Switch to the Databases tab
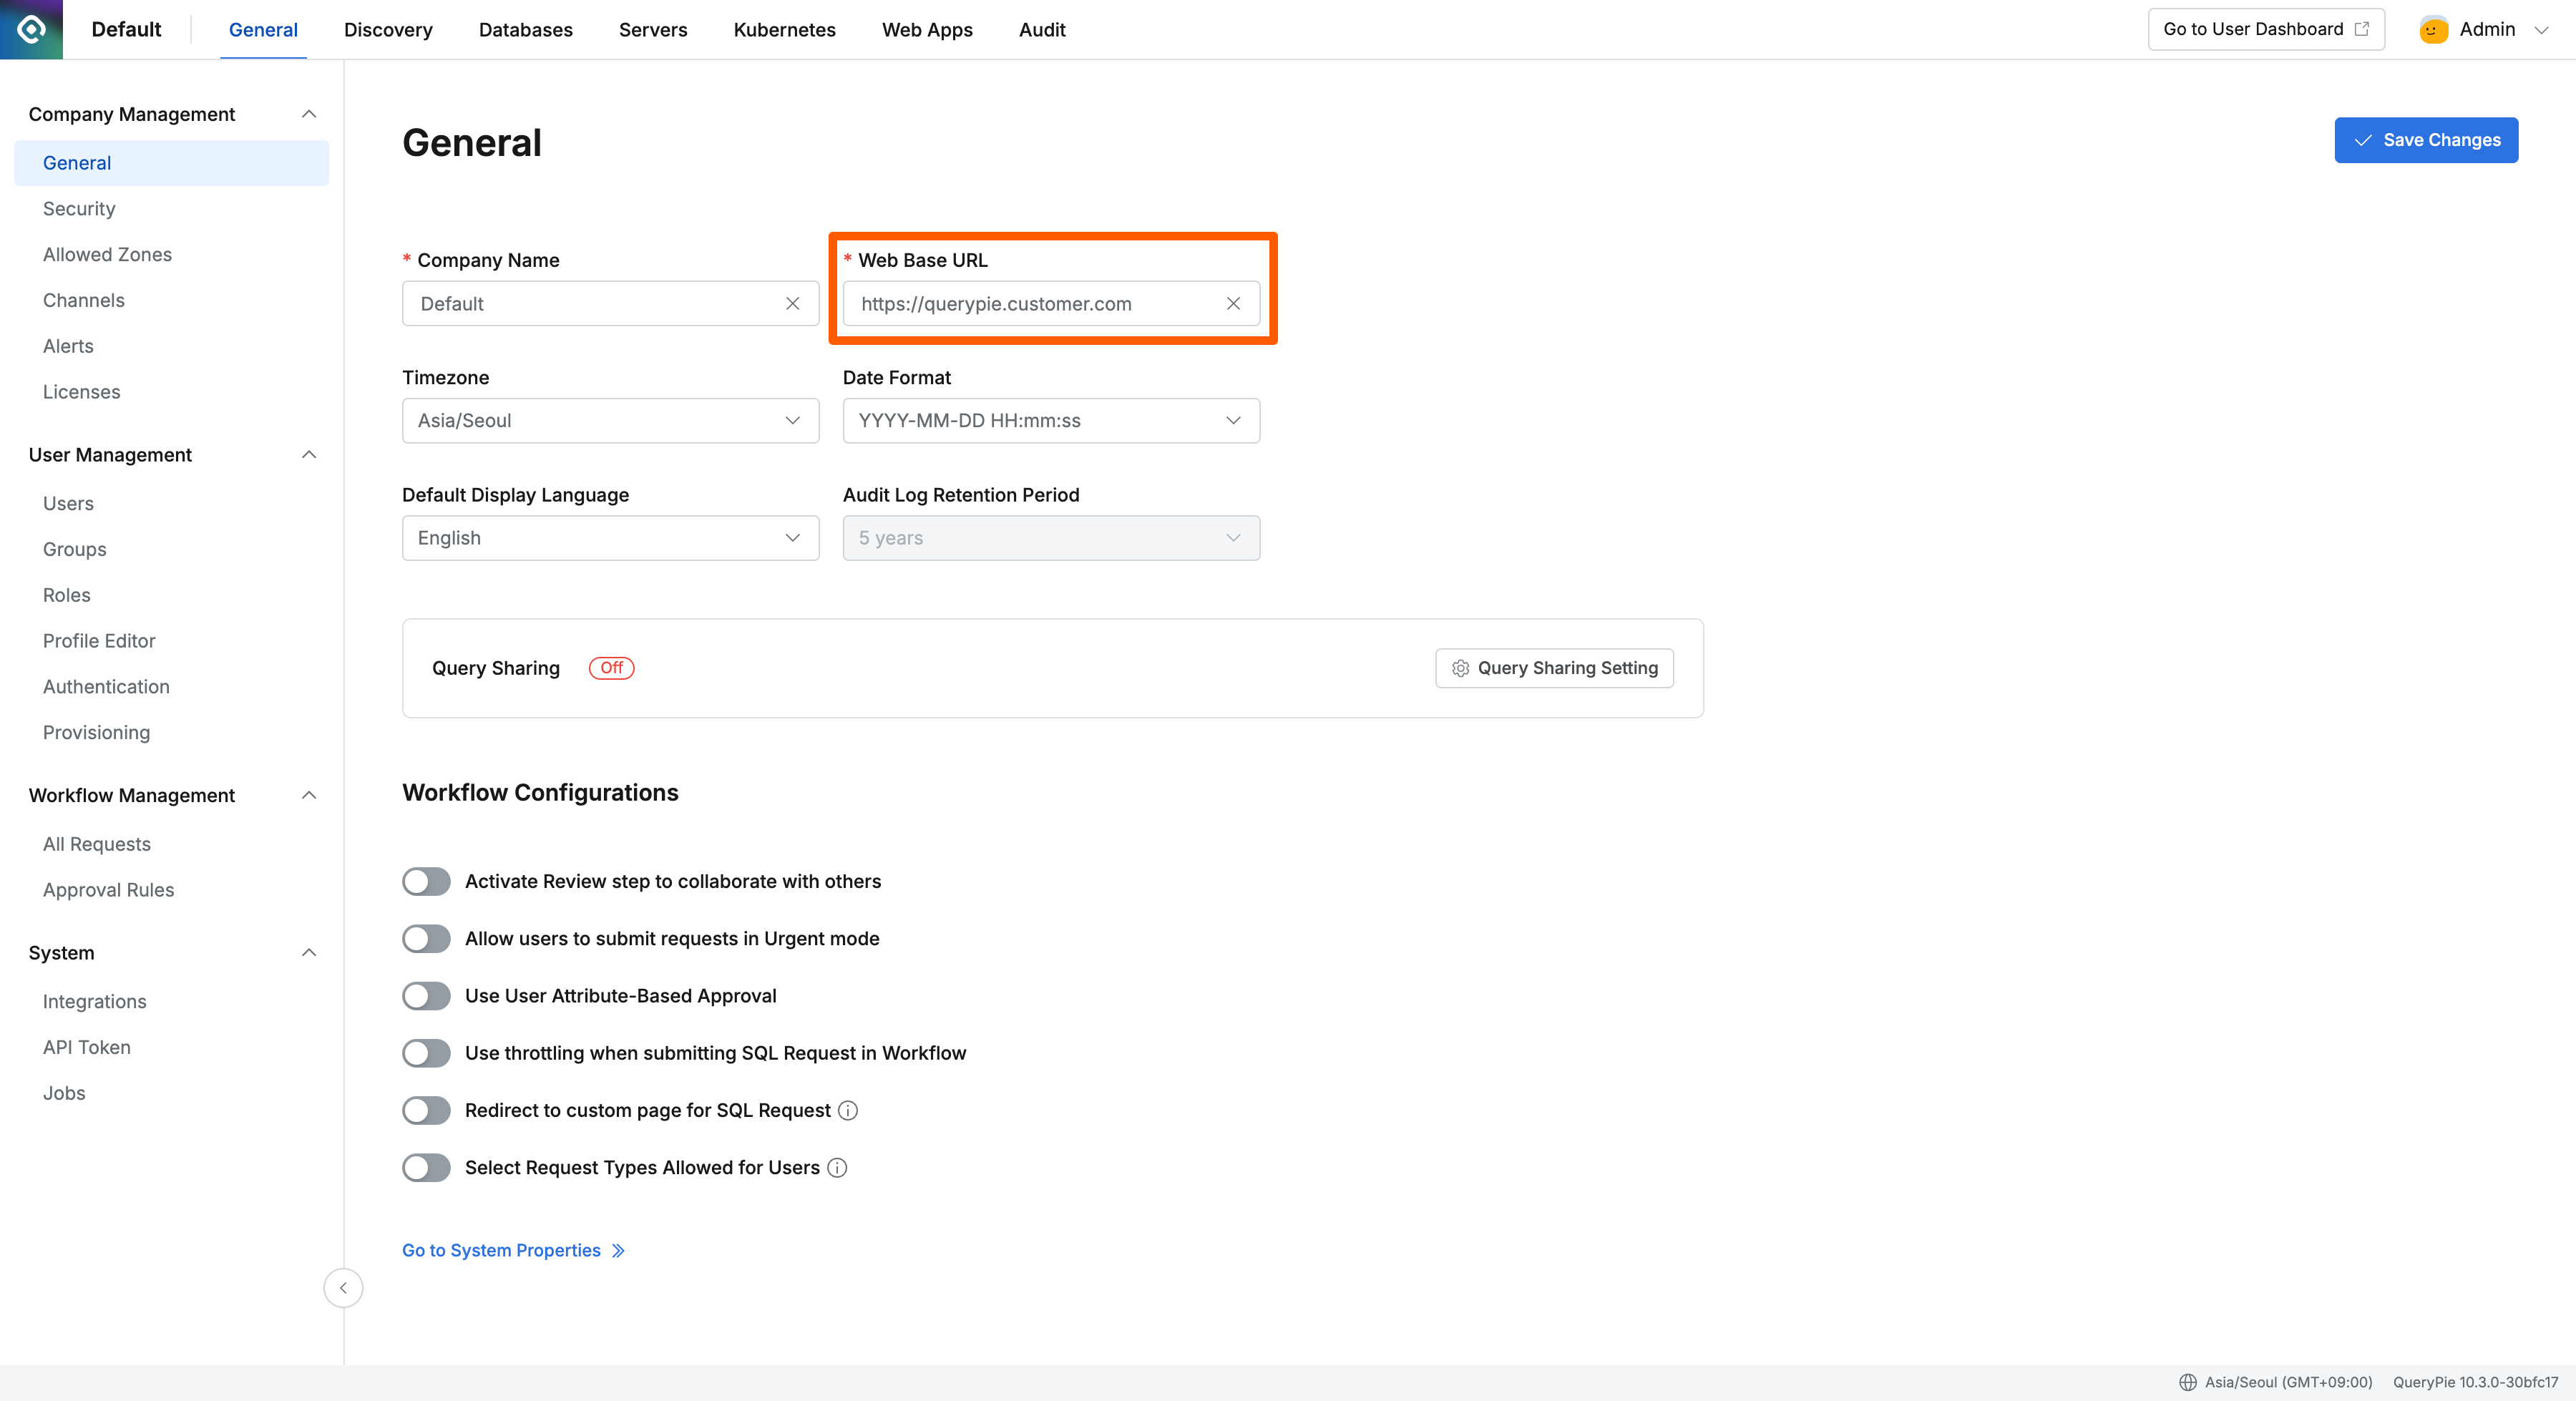 click(x=525, y=29)
